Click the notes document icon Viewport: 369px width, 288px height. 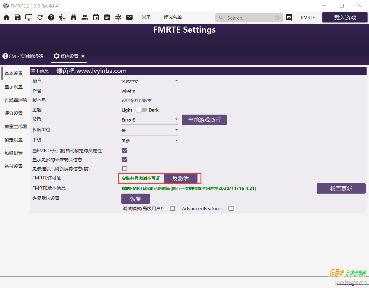[x=107, y=17]
